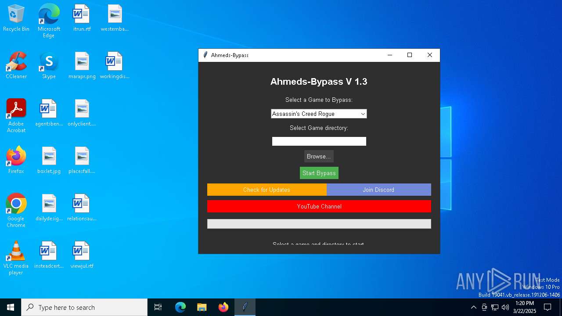Open CCleaner desktop shortcut
Screen dimensions: 562x316
pyautogui.click(x=16, y=66)
